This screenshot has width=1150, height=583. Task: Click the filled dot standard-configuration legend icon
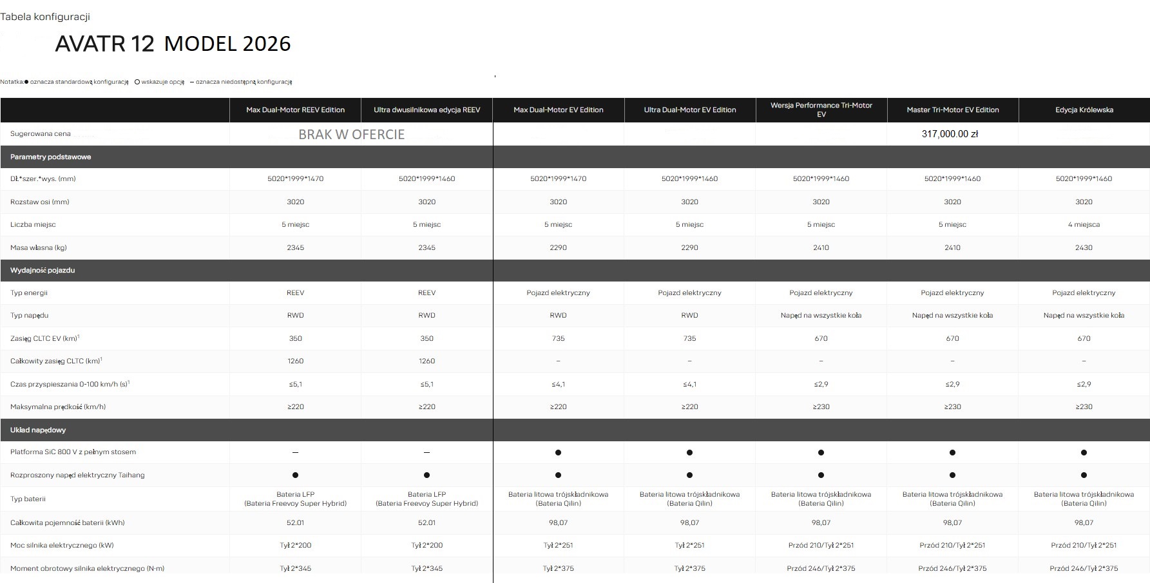click(x=26, y=82)
